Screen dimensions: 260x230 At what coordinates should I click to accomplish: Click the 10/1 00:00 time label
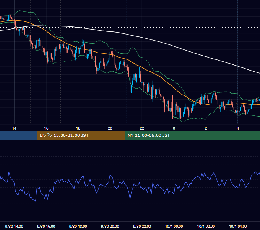[x=174, y=226]
